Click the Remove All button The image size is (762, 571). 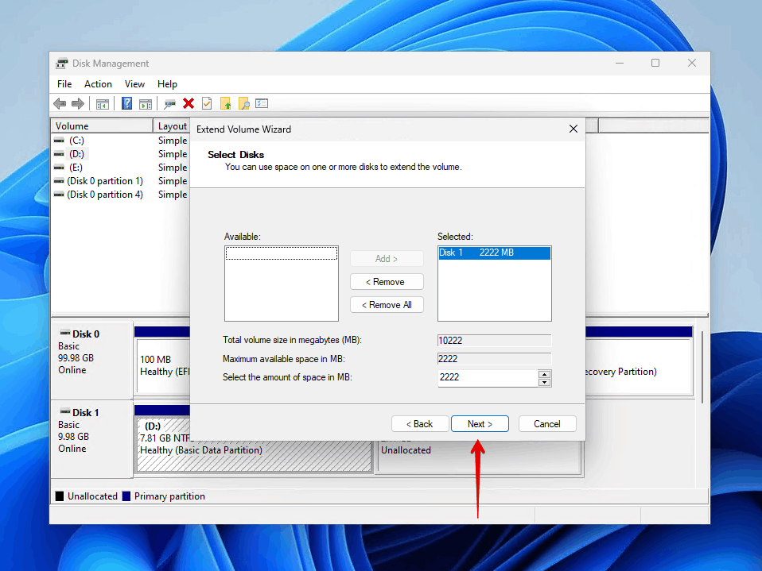[x=387, y=304]
